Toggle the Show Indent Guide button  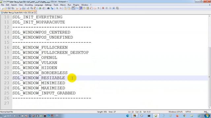80,8
